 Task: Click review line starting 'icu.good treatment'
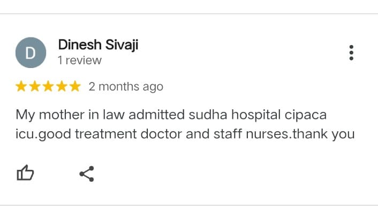pos(185,134)
